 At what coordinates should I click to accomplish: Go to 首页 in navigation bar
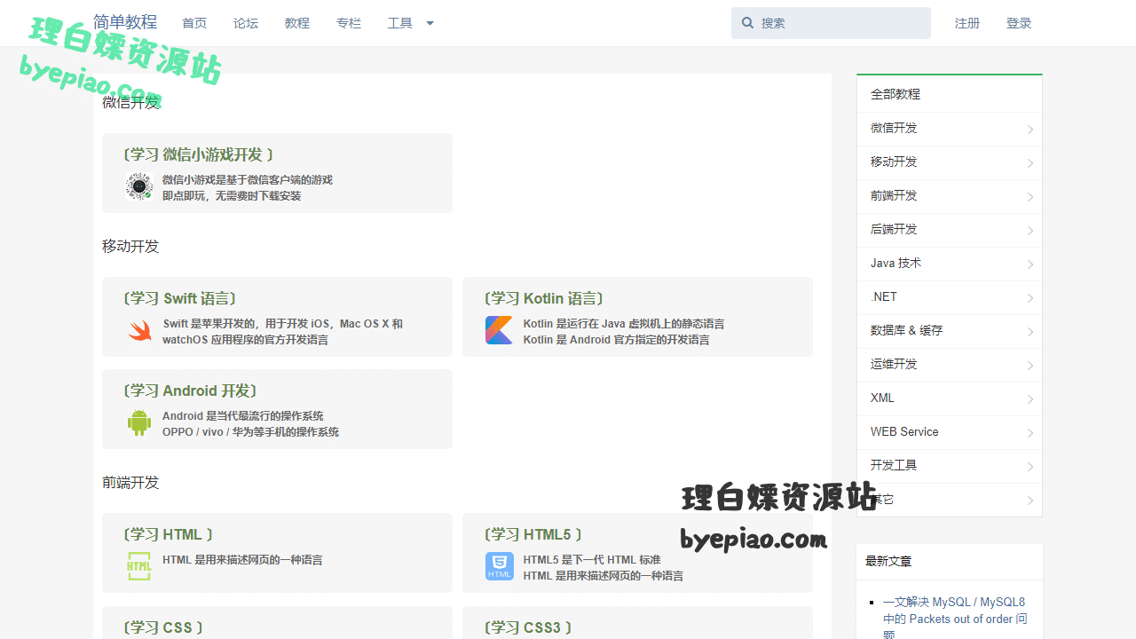tap(194, 23)
